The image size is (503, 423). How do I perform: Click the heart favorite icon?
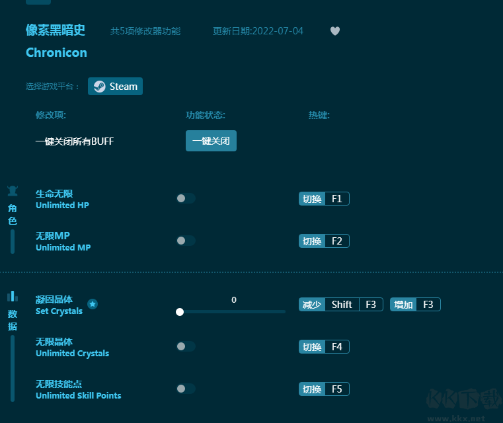pos(335,31)
